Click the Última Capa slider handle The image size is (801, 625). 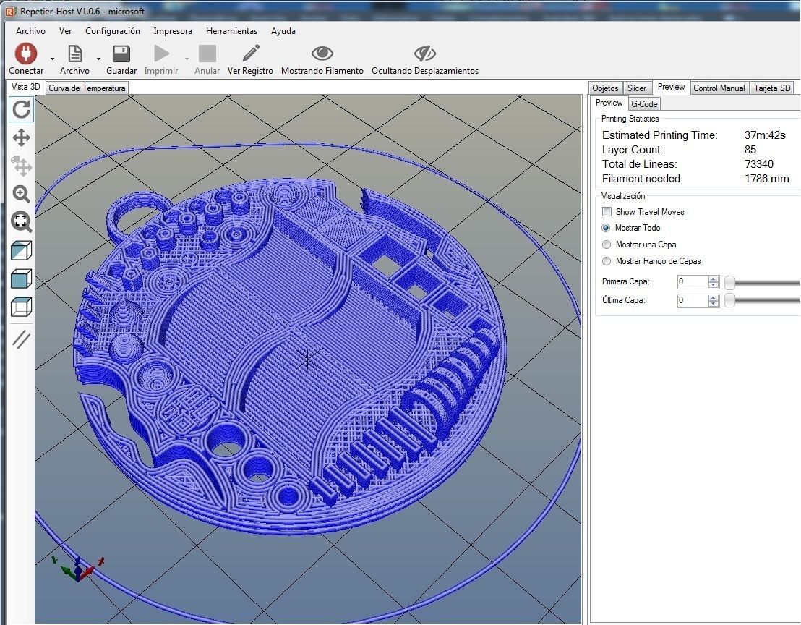click(730, 300)
